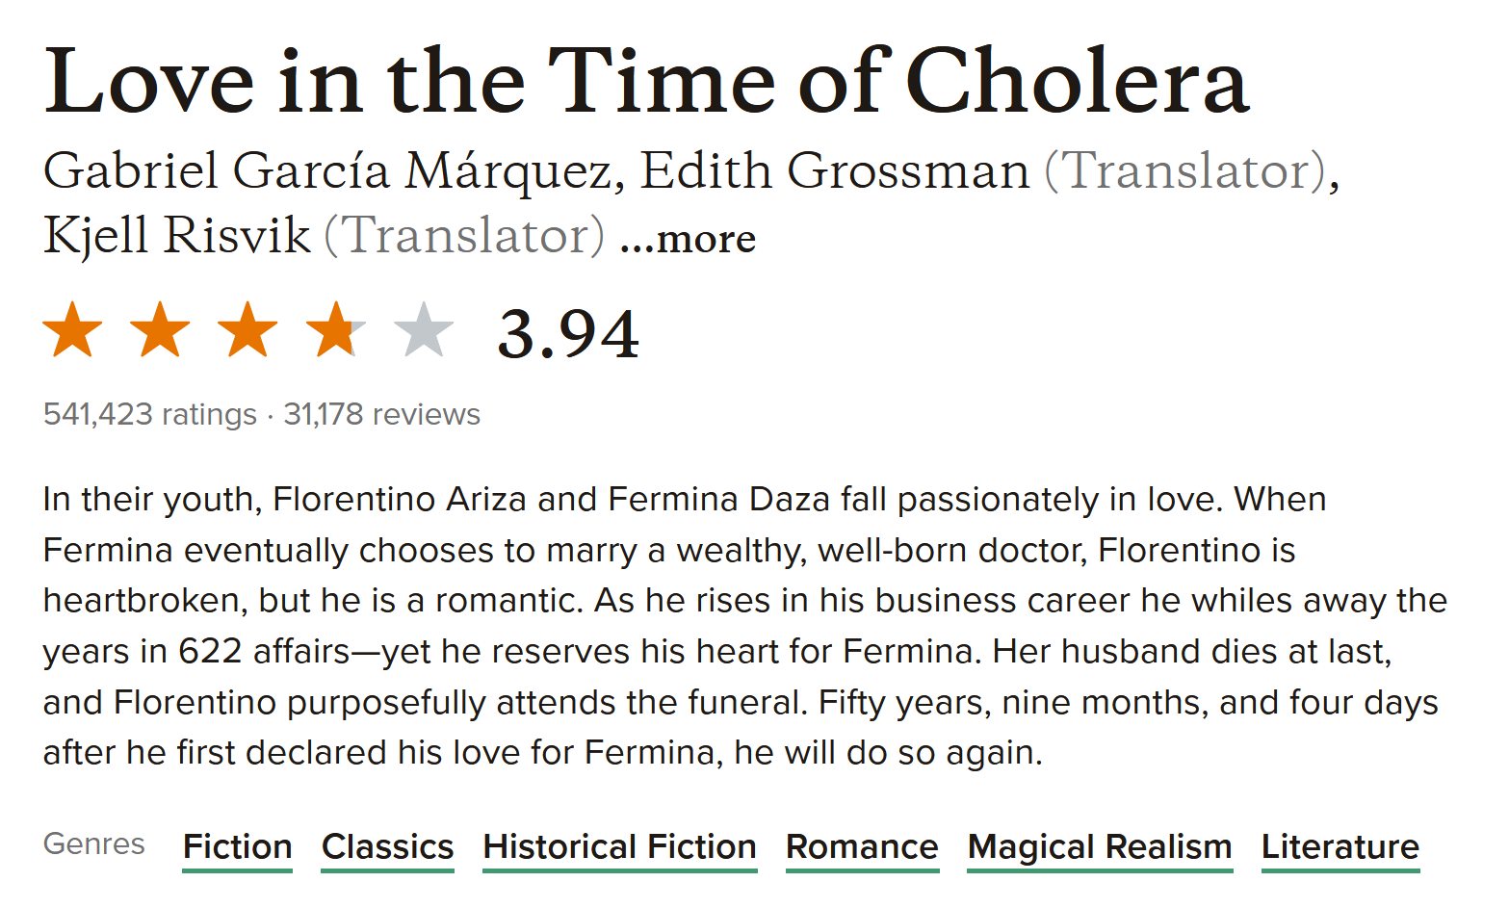Viewport: 1509px width, 908px height.
Task: Click the third orange rating star
Action: click(x=247, y=329)
